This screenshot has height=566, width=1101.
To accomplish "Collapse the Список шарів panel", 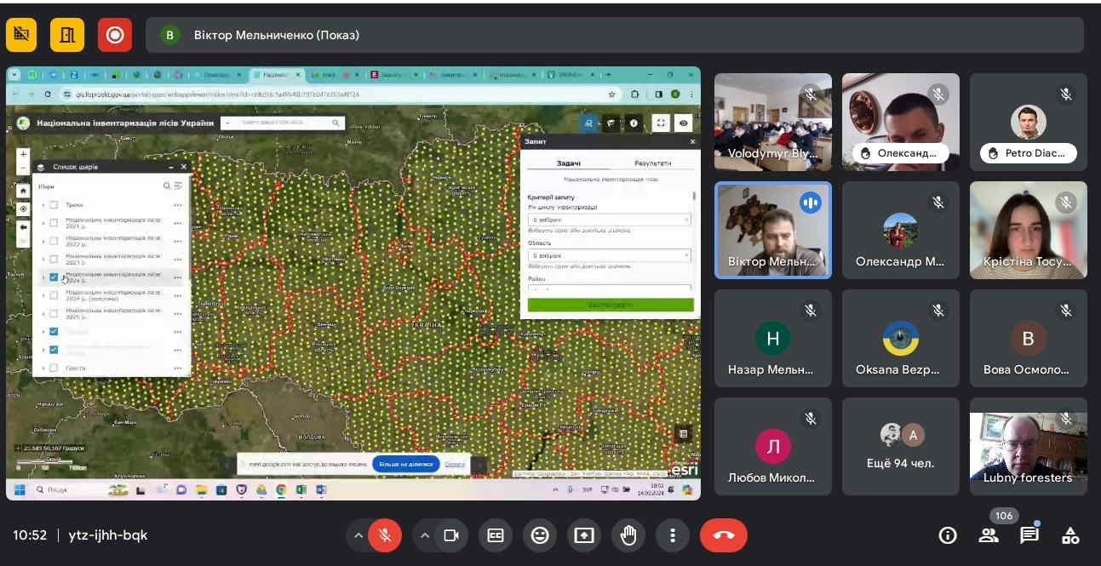I will pyautogui.click(x=170, y=168).
